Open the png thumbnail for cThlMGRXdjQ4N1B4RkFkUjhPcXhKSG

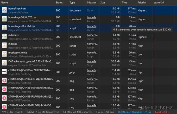(4, 107)
